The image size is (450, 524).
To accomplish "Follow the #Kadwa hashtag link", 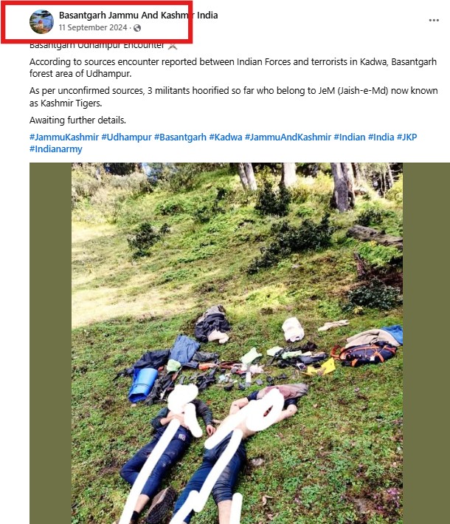I will pos(226,137).
